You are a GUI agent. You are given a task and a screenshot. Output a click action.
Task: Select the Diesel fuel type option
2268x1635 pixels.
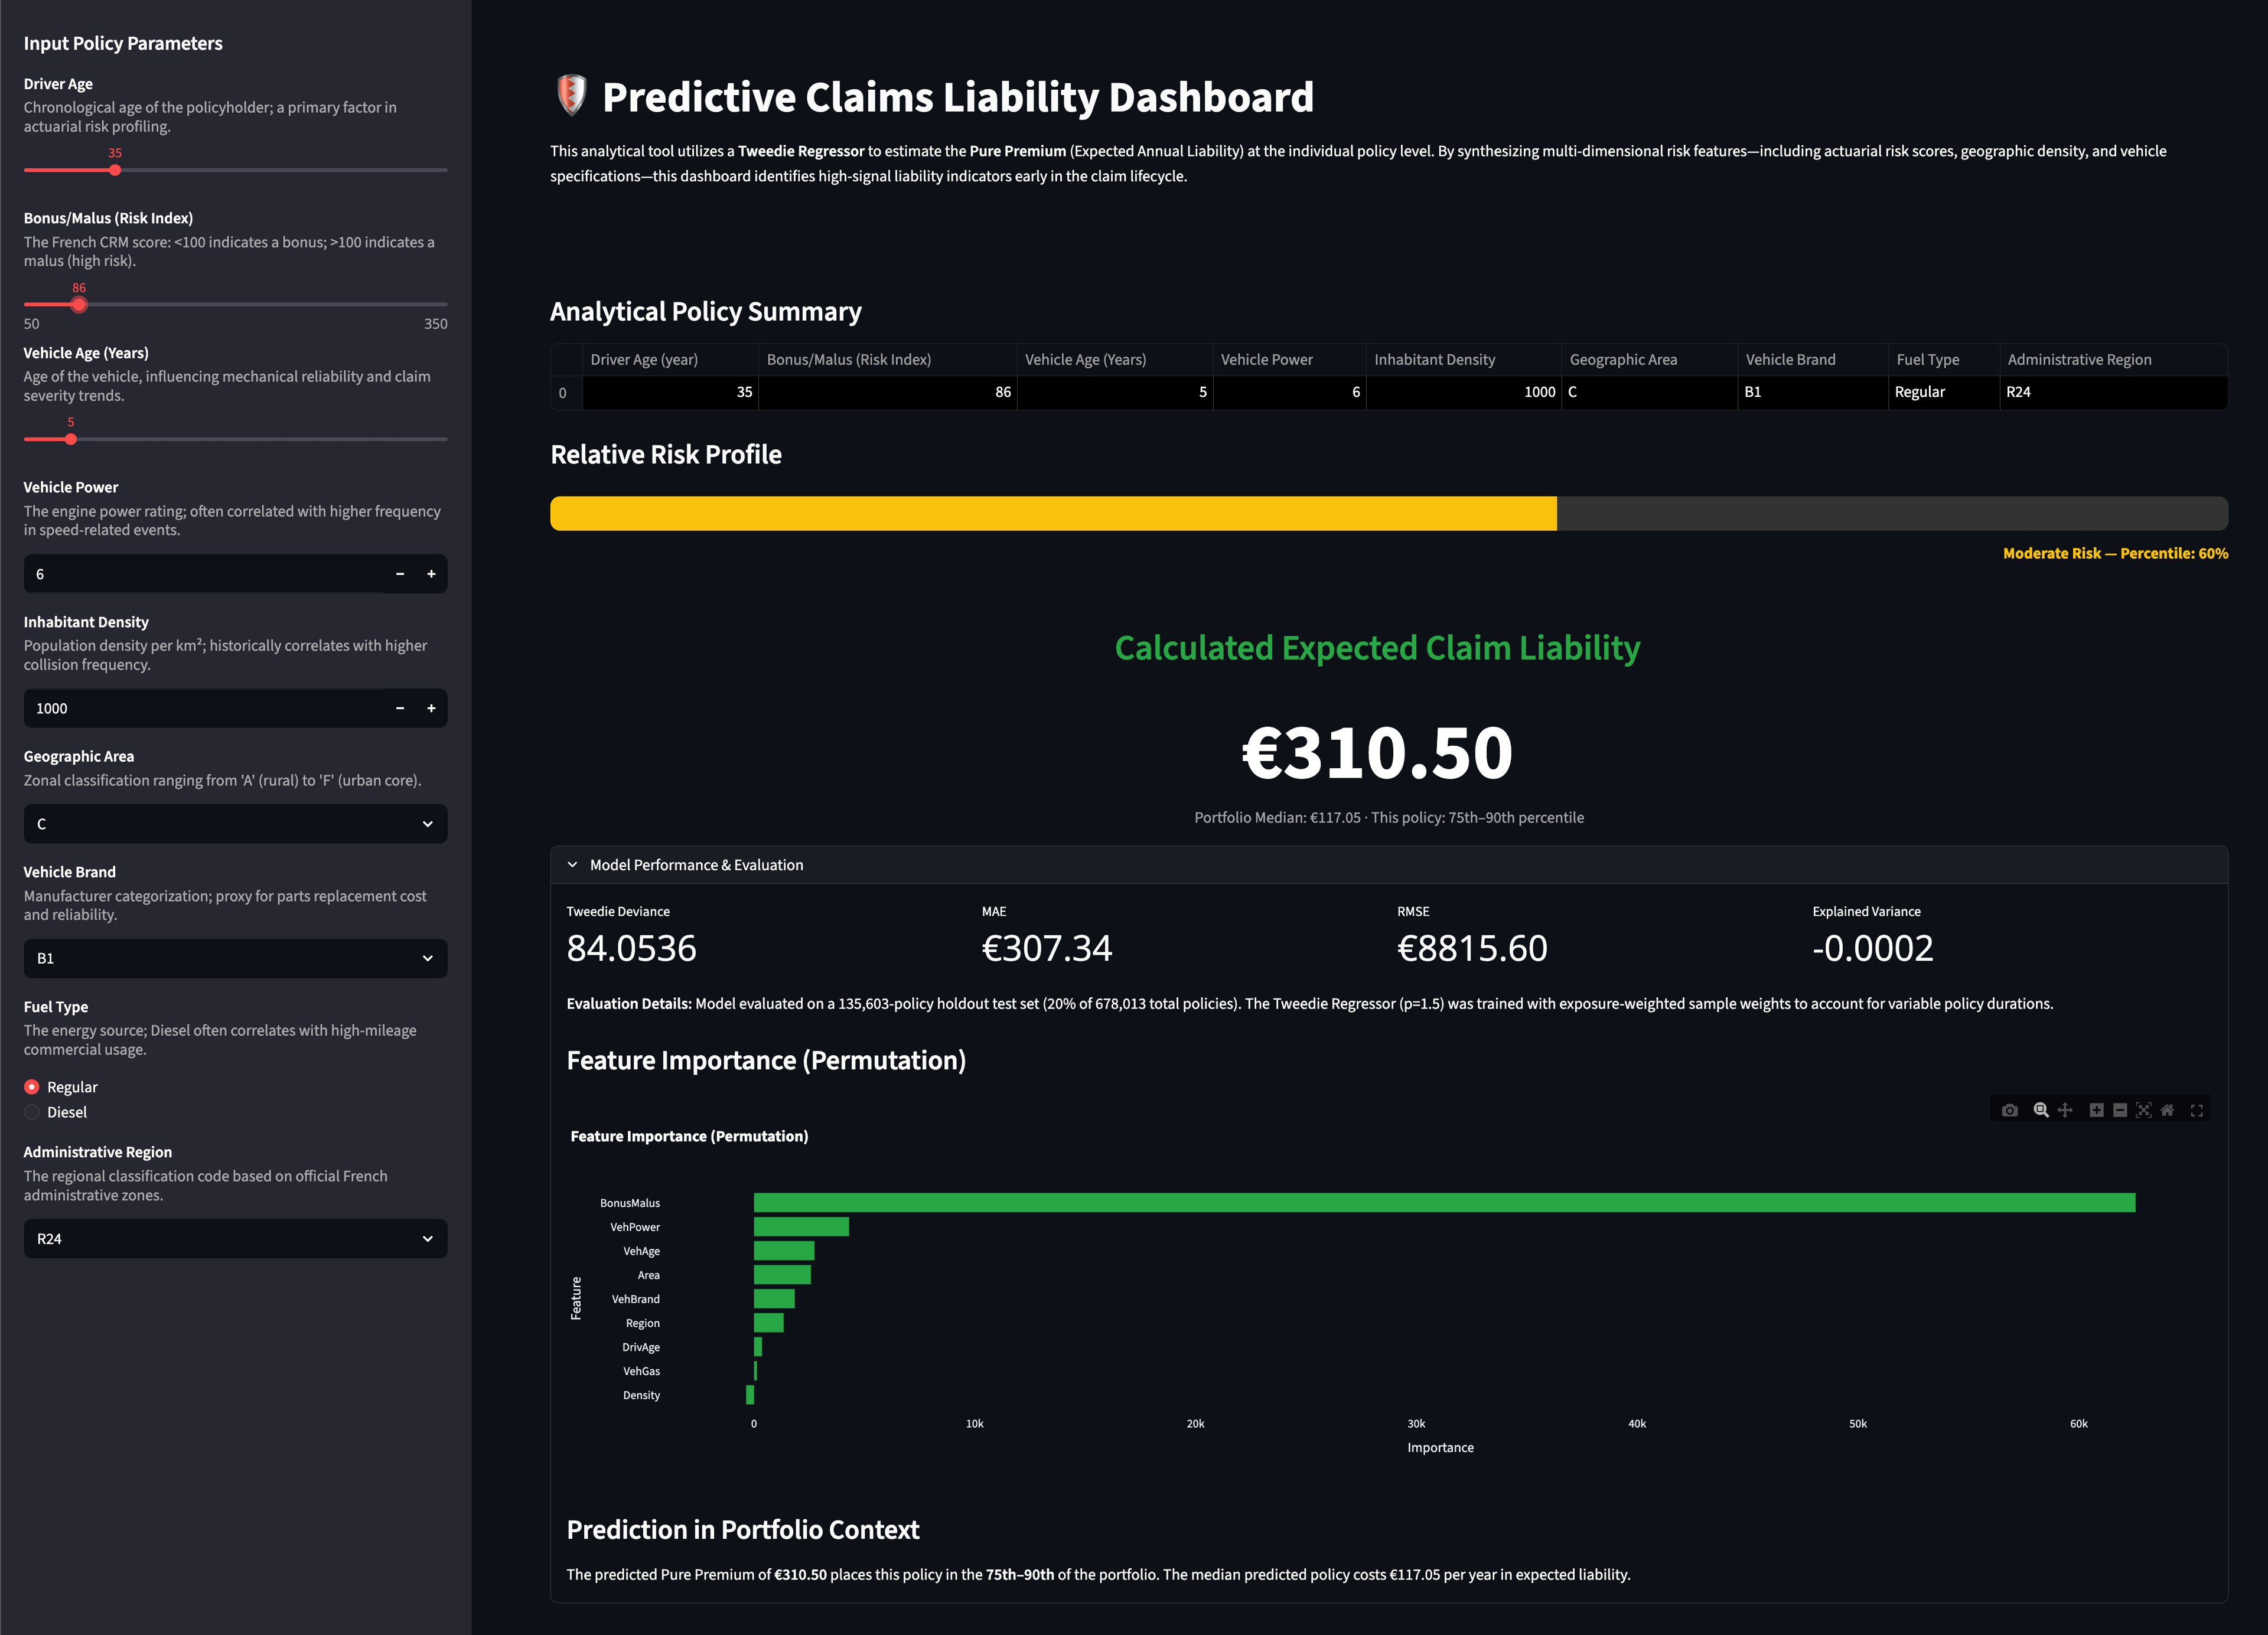pos(31,1112)
